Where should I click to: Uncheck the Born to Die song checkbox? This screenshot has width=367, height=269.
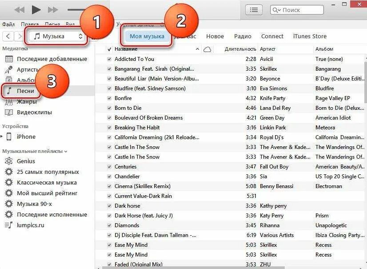pos(109,108)
